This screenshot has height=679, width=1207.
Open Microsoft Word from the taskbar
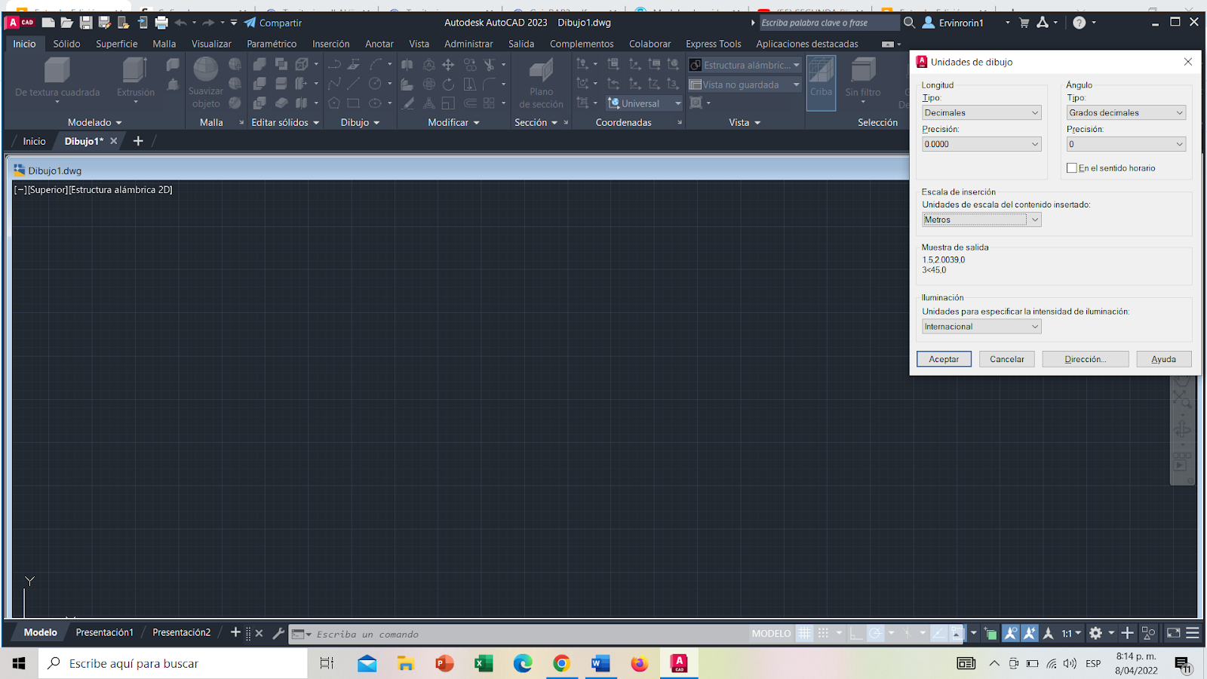pos(600,663)
